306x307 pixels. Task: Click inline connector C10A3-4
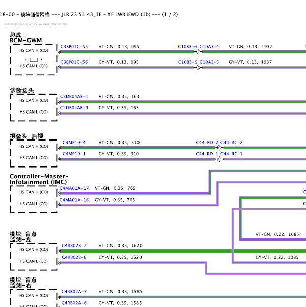tap(209, 47)
